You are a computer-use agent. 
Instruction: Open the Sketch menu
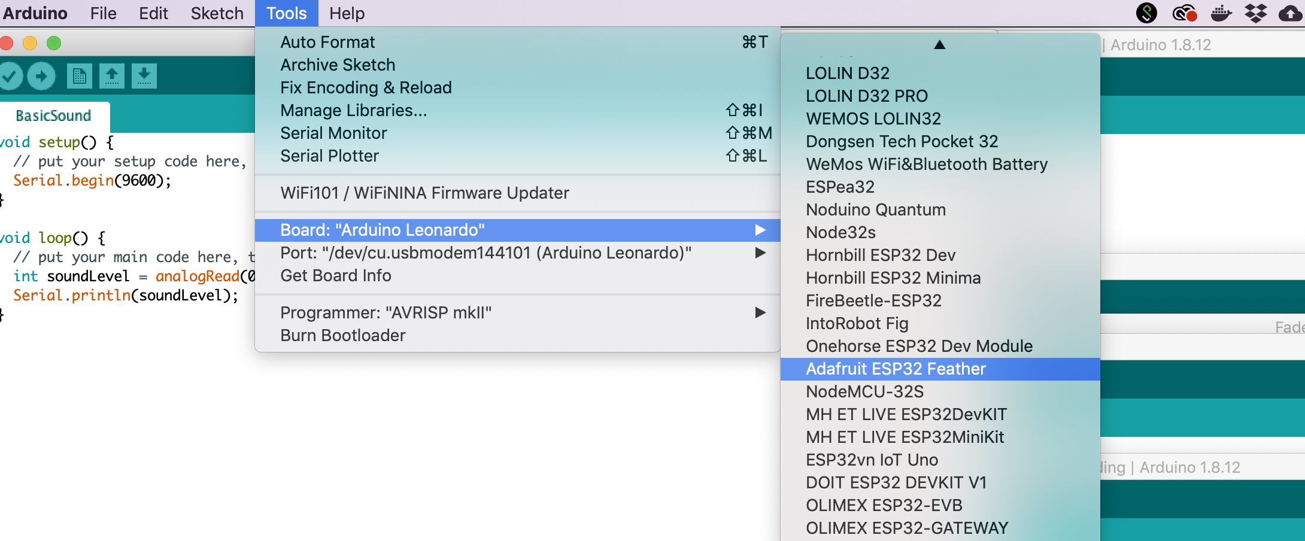pyautogui.click(x=217, y=13)
